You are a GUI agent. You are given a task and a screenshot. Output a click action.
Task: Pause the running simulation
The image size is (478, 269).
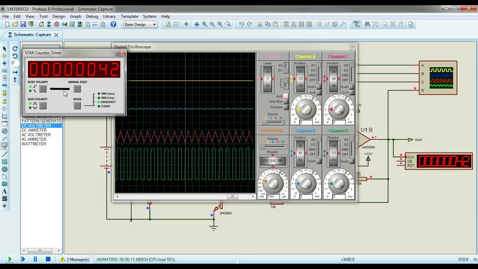click(35, 259)
